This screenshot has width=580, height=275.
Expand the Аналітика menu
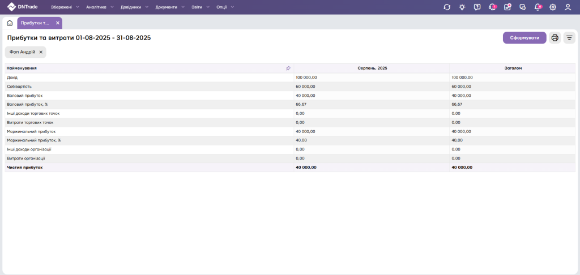[99, 7]
